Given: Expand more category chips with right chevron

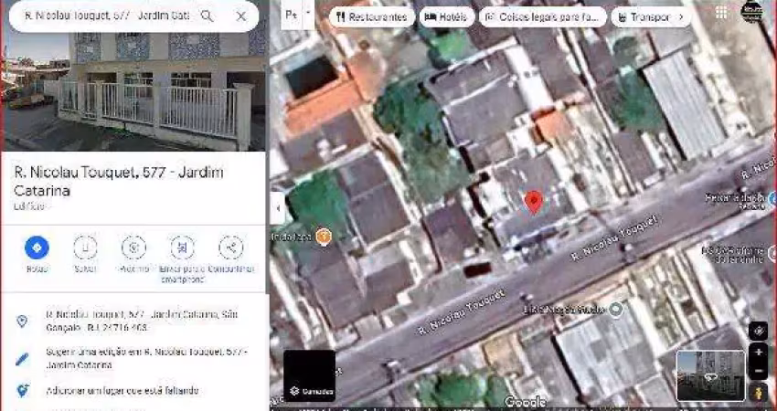Looking at the screenshot, I should [x=680, y=16].
